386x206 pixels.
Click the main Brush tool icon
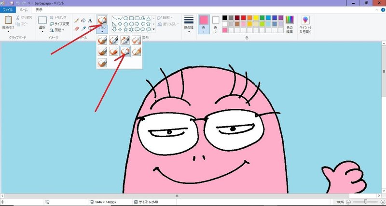(x=102, y=20)
